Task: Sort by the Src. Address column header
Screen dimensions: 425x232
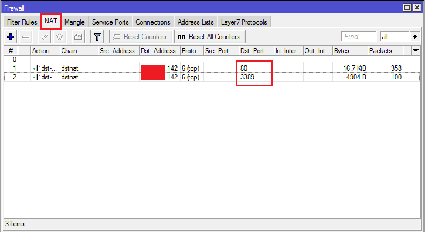Action: pyautogui.click(x=119, y=51)
